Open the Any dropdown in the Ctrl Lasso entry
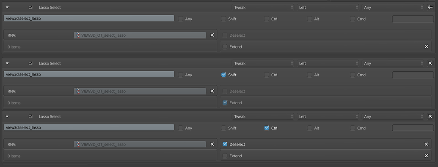 pyautogui.click(x=393, y=117)
